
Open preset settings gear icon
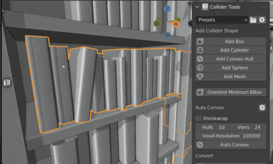tap(262, 20)
